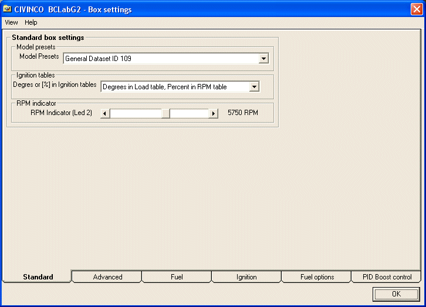Click the OK button
This screenshot has height=307, width=426.
click(x=396, y=294)
